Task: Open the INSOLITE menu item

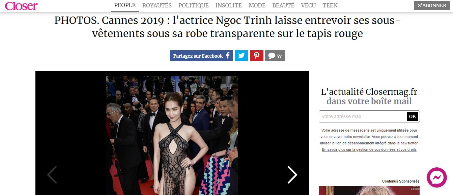Action: click(x=229, y=5)
